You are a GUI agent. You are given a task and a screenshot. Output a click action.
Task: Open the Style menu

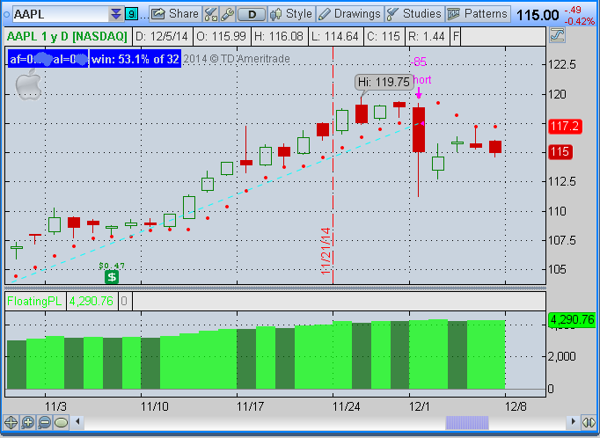[x=291, y=14]
